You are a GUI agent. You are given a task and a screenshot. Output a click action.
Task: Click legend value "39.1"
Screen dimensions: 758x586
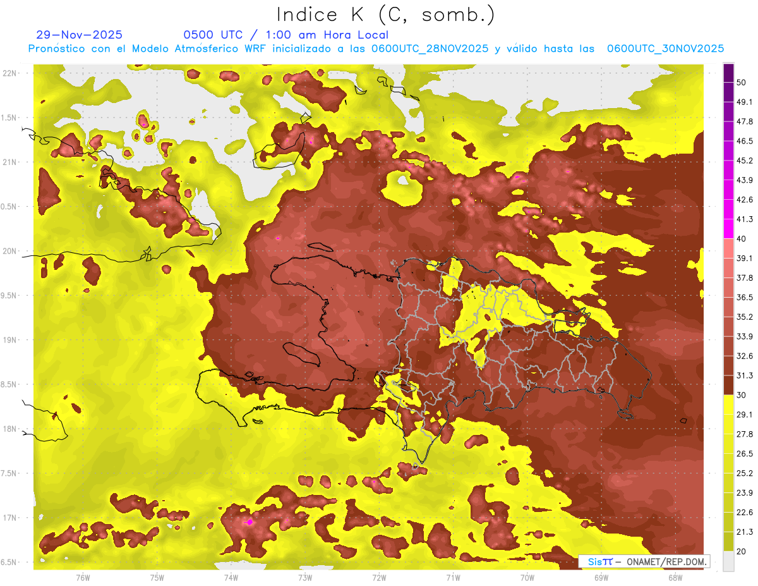click(x=743, y=258)
